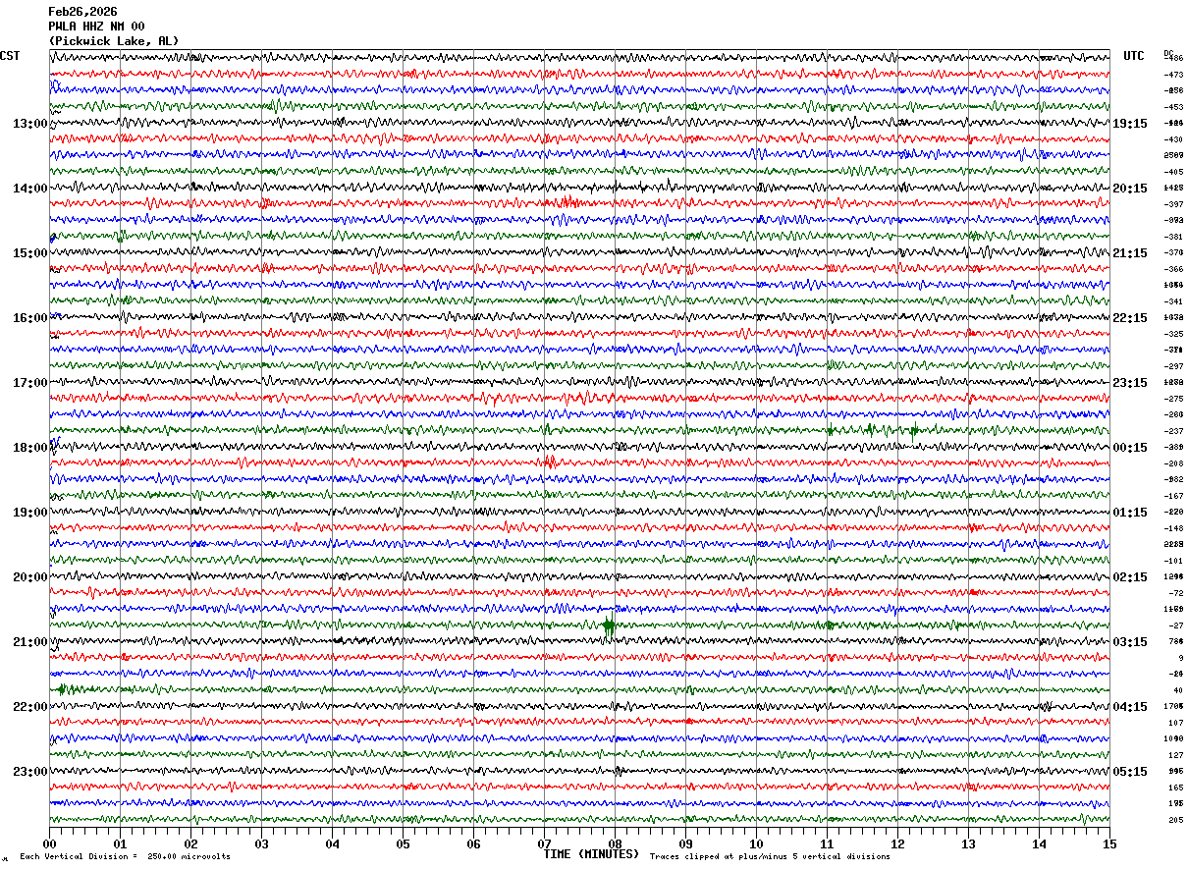Click minute 14 on the time axis
The width and height of the screenshot is (1188, 870).
[x=1039, y=843]
